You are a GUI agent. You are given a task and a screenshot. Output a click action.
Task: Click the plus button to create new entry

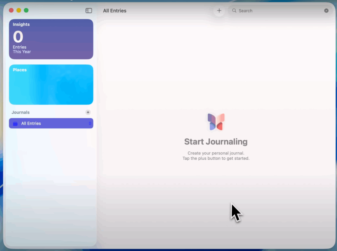tap(219, 11)
